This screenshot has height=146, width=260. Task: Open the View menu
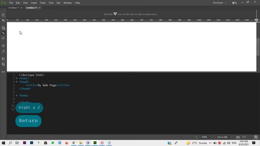pos(25,3)
